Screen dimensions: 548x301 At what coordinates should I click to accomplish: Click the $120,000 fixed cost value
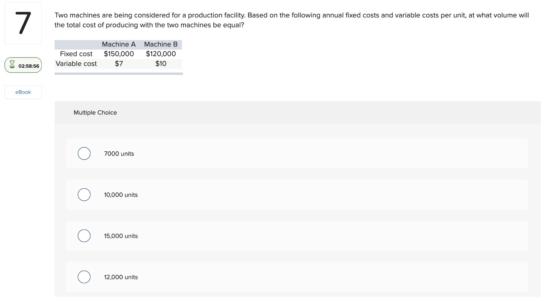click(161, 54)
